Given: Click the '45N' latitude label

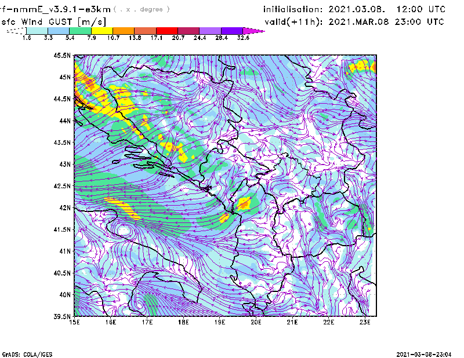Looking at the screenshot, I should (x=65, y=77).
